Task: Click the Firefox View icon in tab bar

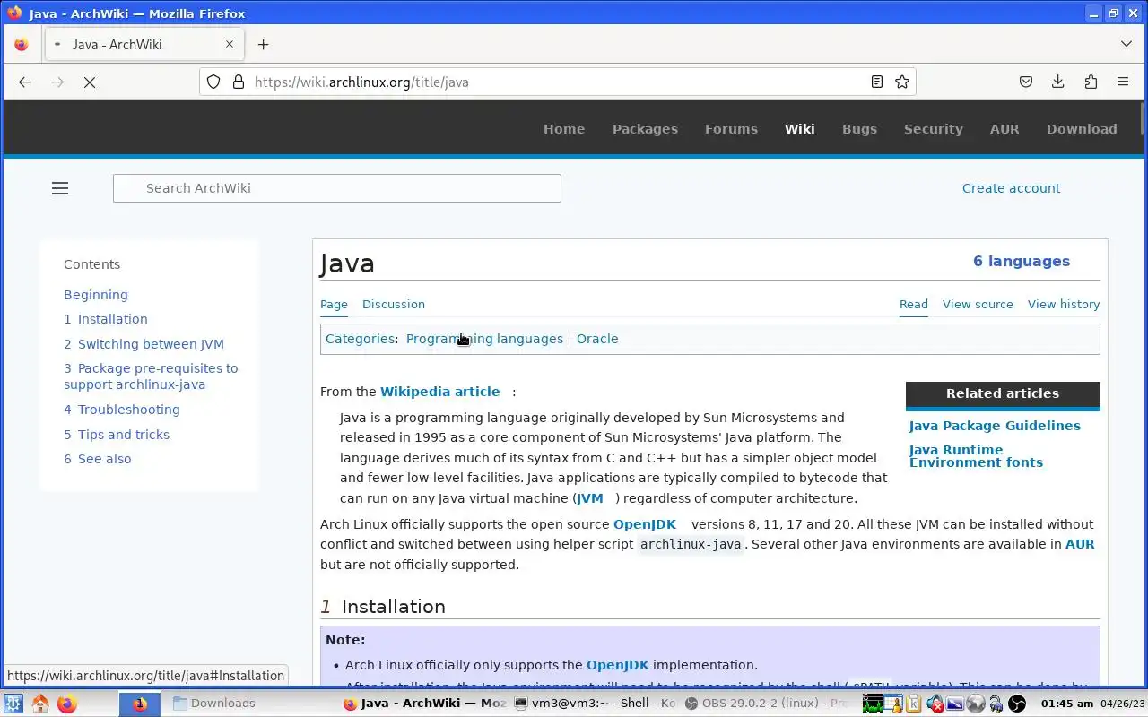Action: (x=22, y=44)
